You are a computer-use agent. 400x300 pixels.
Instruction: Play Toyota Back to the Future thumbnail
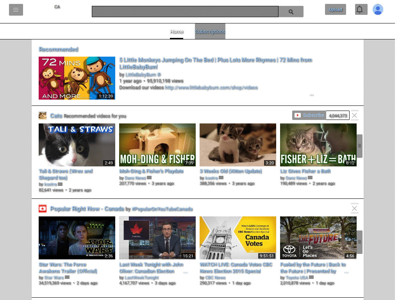point(318,238)
